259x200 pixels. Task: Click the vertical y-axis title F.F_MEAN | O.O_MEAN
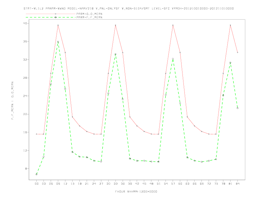coord(12,101)
